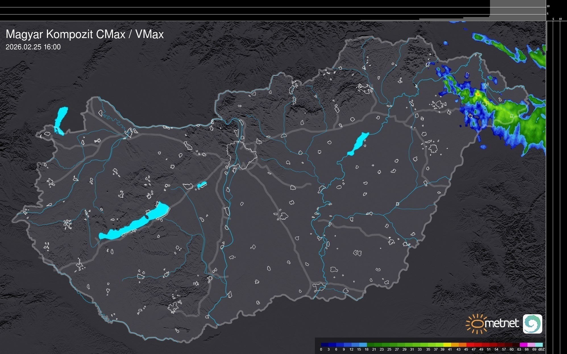Click the right side panel 5 km label

(x=553, y=19)
